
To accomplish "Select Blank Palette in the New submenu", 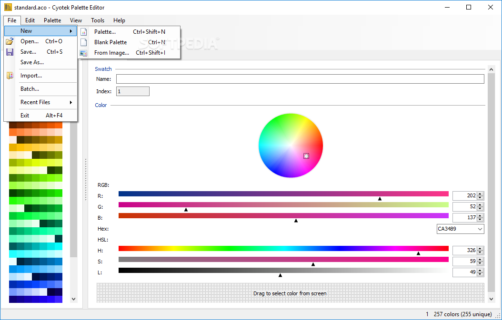I will coord(130,42).
